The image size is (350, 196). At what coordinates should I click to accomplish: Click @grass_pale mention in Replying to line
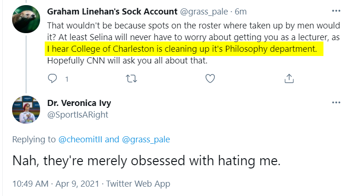[146, 140]
